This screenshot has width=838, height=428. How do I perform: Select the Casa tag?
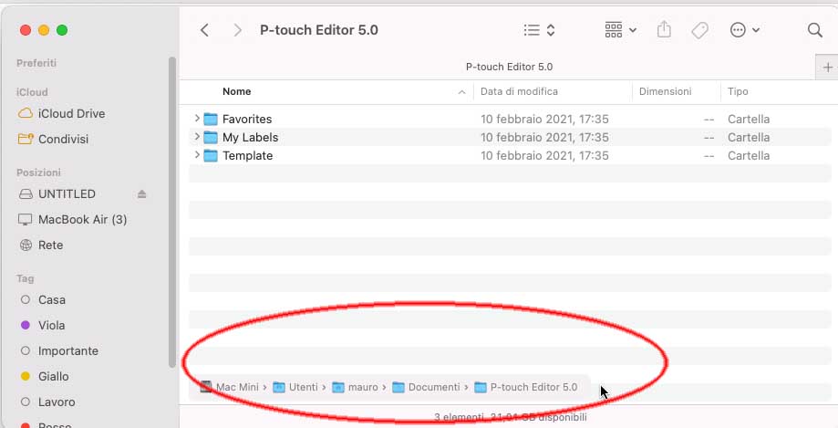coord(51,299)
